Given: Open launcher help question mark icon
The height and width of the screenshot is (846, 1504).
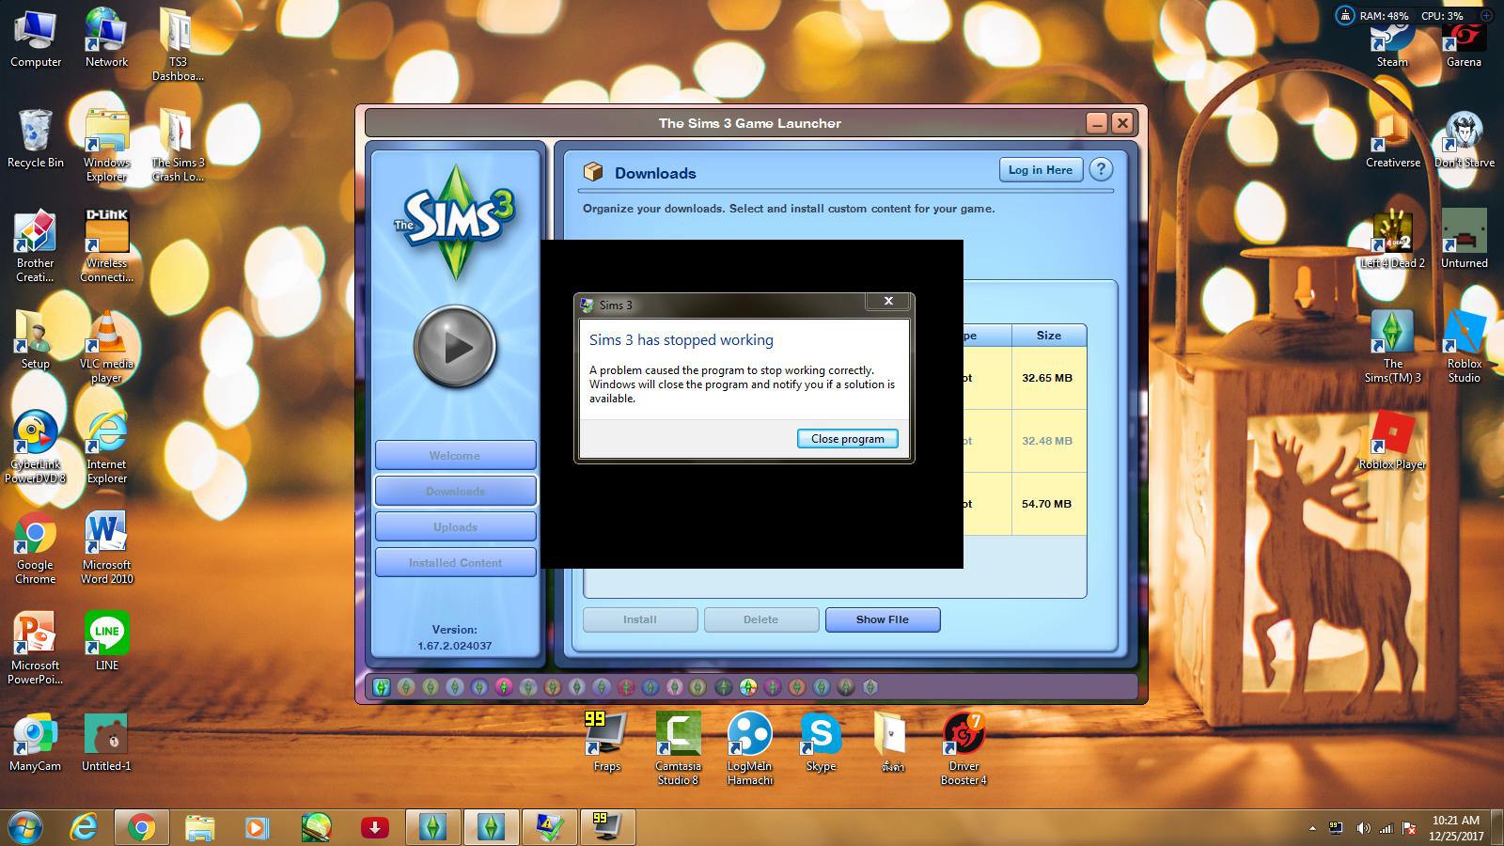Looking at the screenshot, I should 1101,170.
